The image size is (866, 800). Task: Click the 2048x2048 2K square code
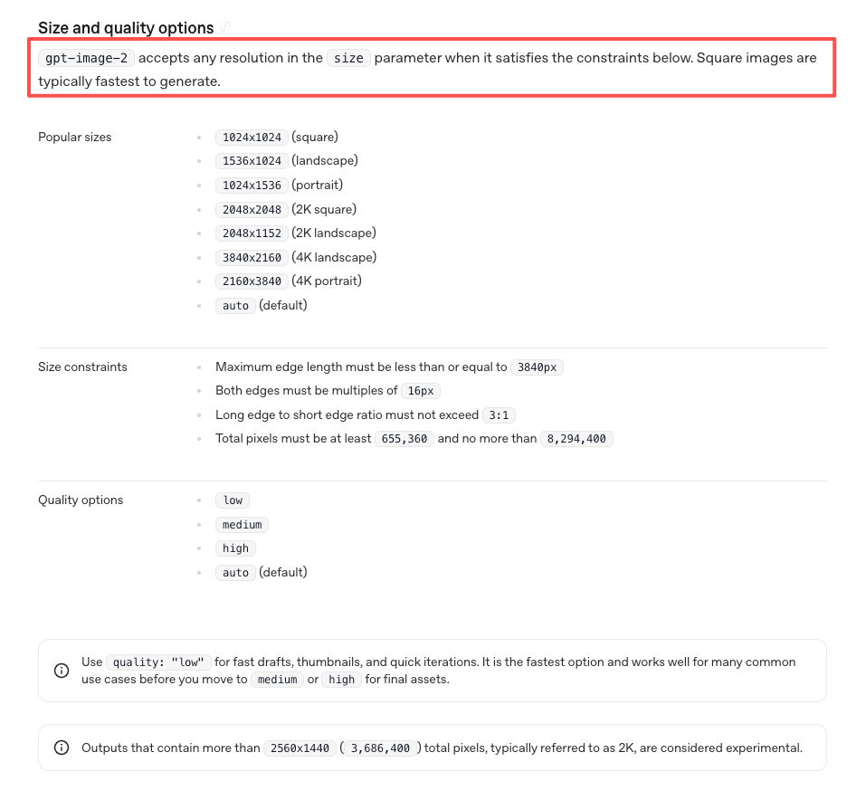tap(252, 209)
